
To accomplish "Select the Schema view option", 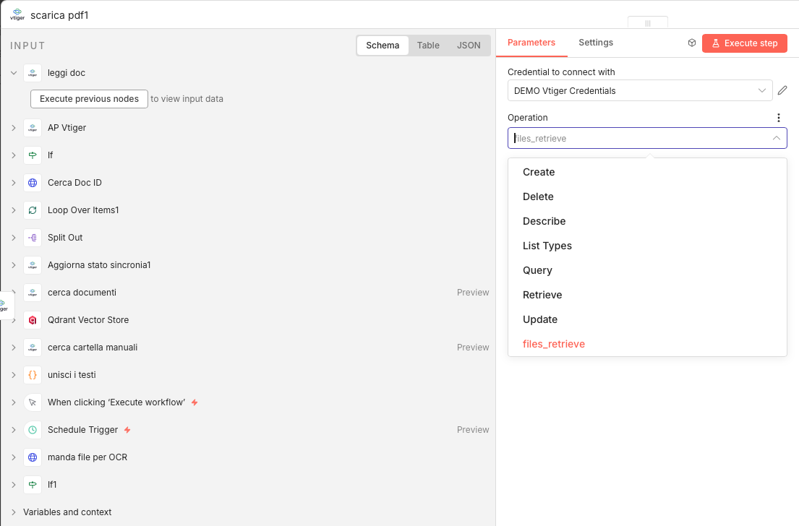I will (383, 46).
